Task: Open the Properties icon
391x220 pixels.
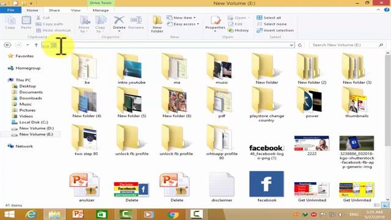Action: [215, 24]
